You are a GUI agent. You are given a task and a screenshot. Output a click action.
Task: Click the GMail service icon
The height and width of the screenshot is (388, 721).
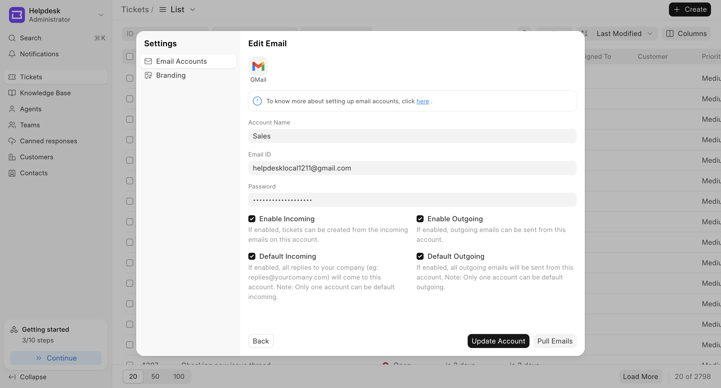pos(258,66)
